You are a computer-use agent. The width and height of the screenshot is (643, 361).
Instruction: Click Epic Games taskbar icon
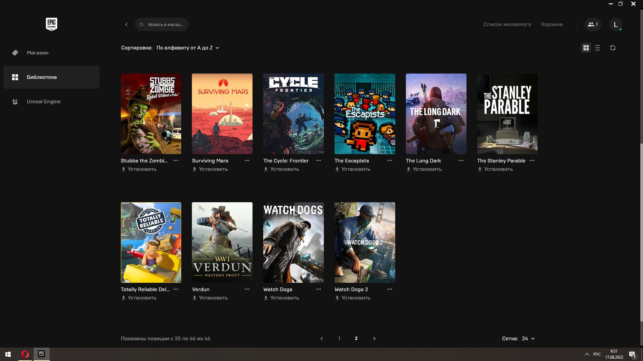(x=42, y=354)
